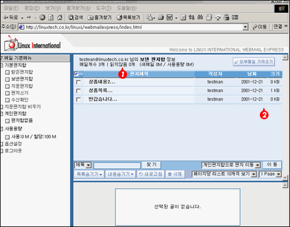Open the address bar dropdown arrow
The width and height of the screenshot is (290, 227).
[x=245, y=27]
